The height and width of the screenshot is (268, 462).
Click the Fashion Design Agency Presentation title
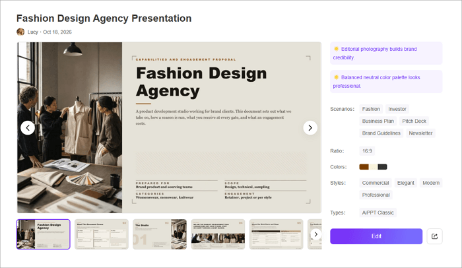(104, 18)
